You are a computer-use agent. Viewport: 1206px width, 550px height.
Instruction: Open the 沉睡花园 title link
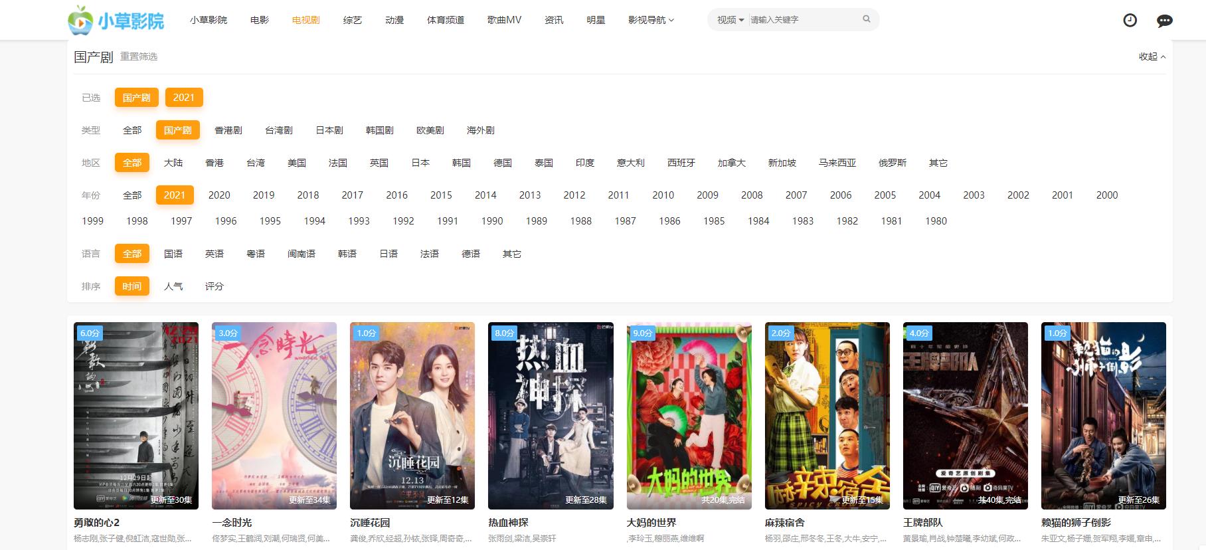(370, 523)
